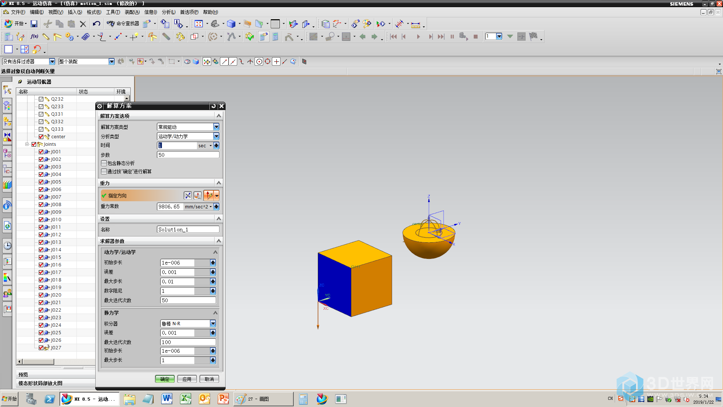Click the 名称 Solution_1 input field
723x407 pixels.
[x=188, y=230]
